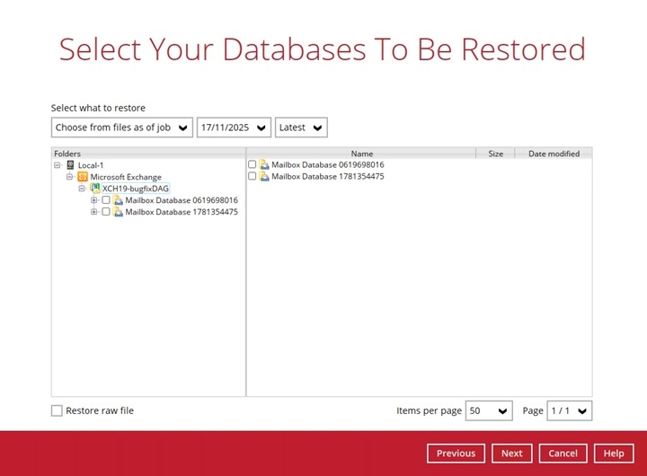Click Mailbox Database 0619698016 icon in folder tree
This screenshot has height=476, width=647.
118,200
